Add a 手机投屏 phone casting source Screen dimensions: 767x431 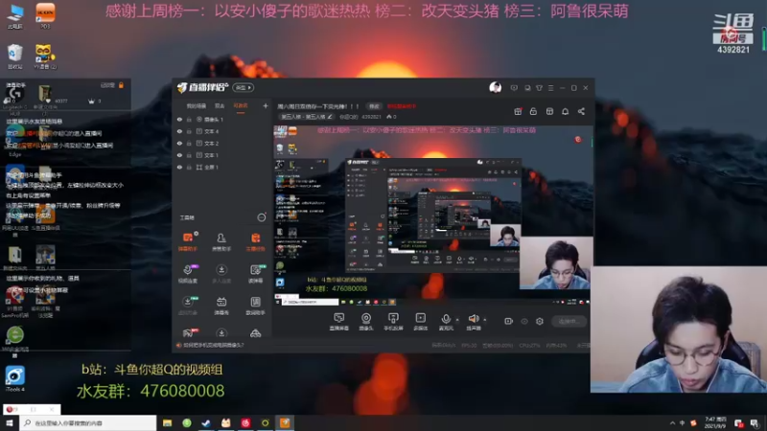coord(393,322)
